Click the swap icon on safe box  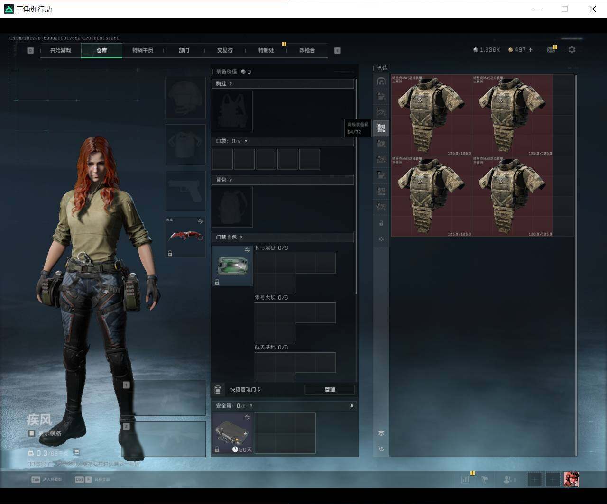point(247,417)
